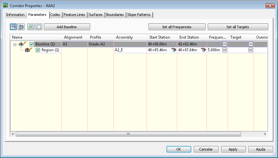Click the Apply button
The width and height of the screenshot is (278, 158).
[233, 149]
